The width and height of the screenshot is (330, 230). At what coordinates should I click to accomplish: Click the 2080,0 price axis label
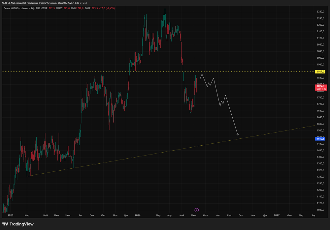tap(320, 44)
